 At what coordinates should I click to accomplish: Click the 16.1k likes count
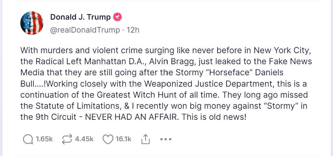point(123,139)
